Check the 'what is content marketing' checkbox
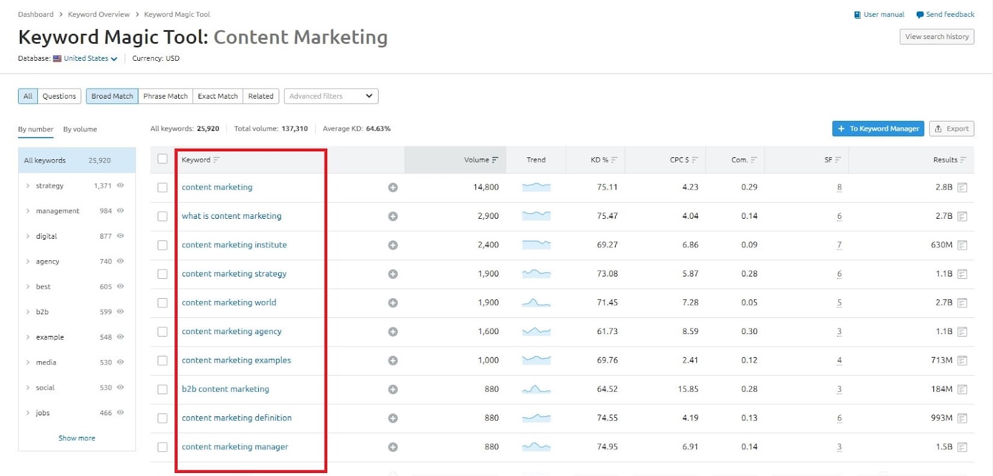 pyautogui.click(x=163, y=216)
